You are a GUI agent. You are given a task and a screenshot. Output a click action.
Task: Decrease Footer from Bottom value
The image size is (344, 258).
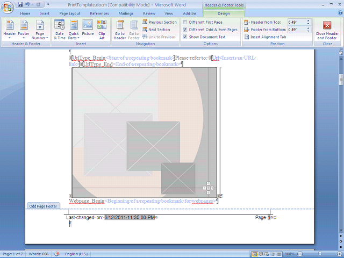coord(308,31)
